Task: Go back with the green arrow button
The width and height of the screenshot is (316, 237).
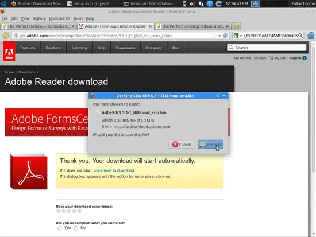Action: (x=5, y=36)
